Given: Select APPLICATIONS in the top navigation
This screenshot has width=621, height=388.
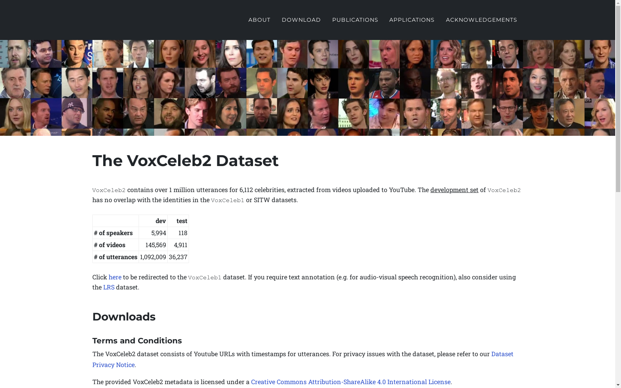Looking at the screenshot, I should (412, 20).
